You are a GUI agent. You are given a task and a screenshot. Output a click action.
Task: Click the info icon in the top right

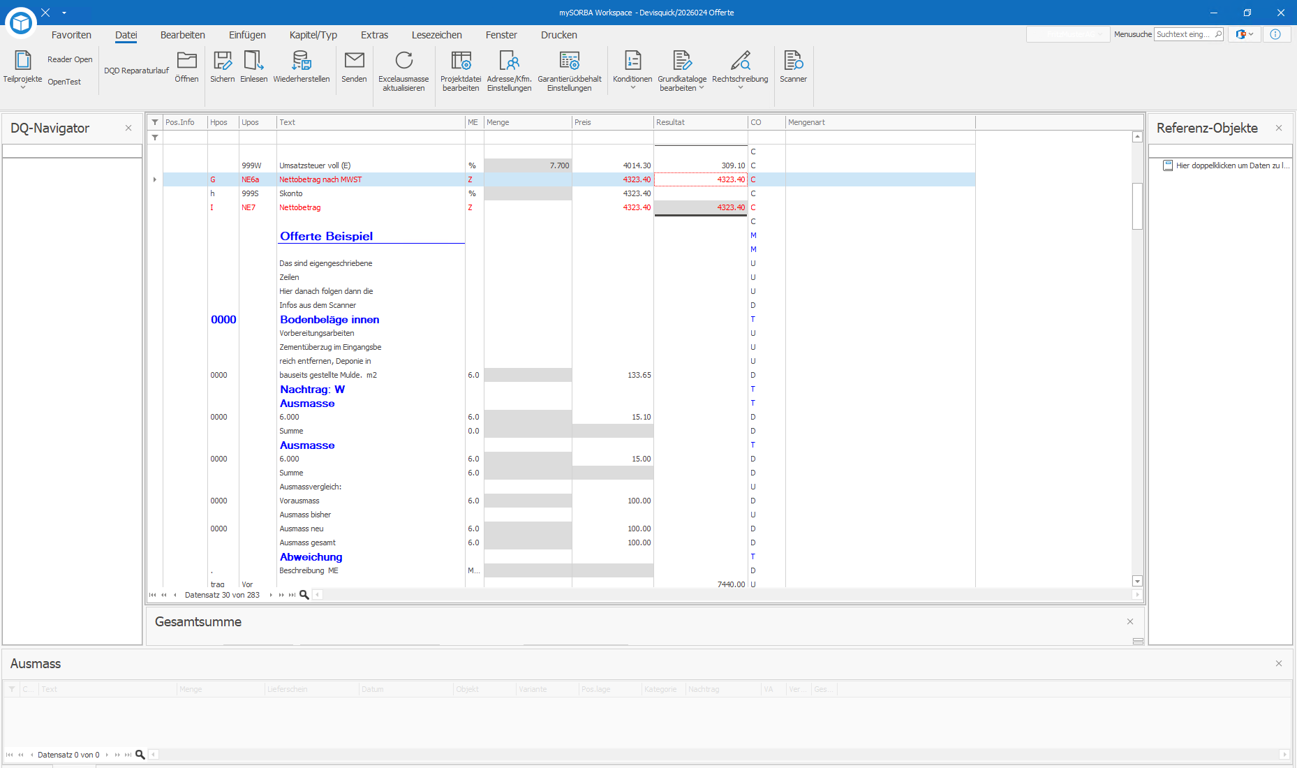1275,34
